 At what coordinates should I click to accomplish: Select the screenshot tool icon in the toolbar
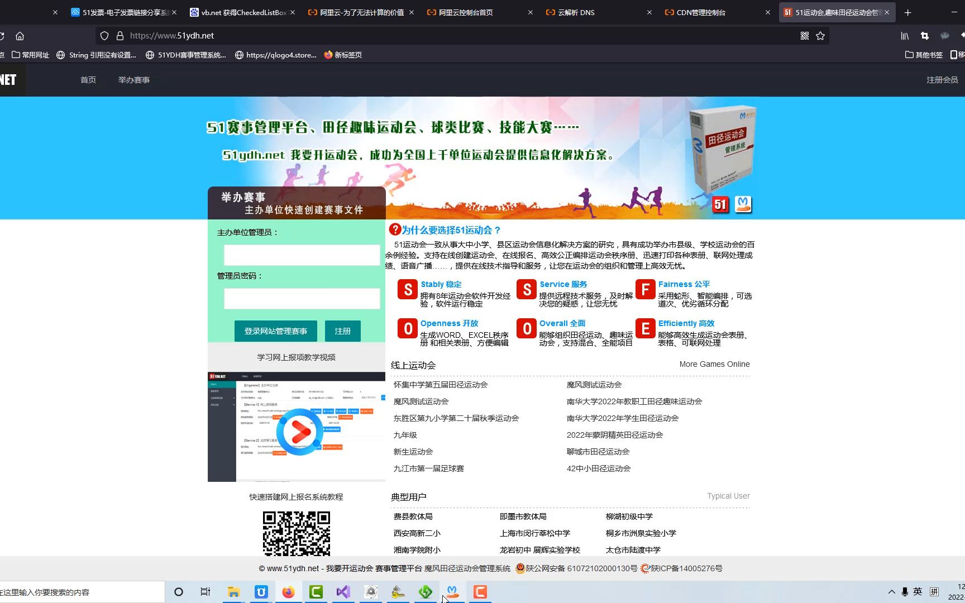pos(925,35)
